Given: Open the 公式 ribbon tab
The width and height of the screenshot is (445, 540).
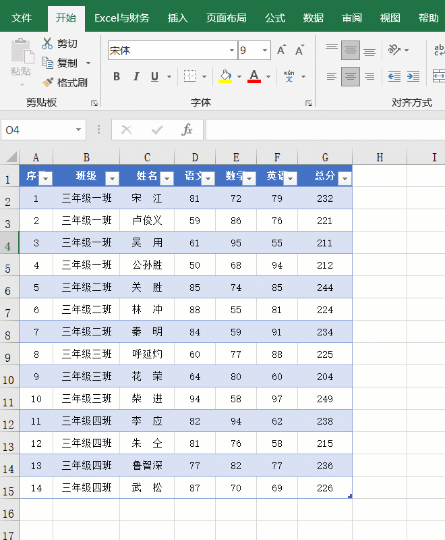Looking at the screenshot, I should pos(274,18).
